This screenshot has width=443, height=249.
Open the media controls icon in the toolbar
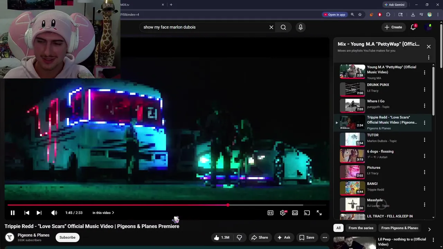421,15
